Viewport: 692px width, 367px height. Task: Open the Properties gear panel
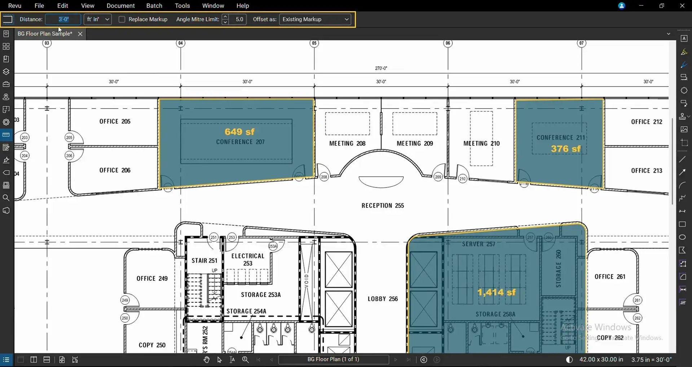click(x=6, y=122)
